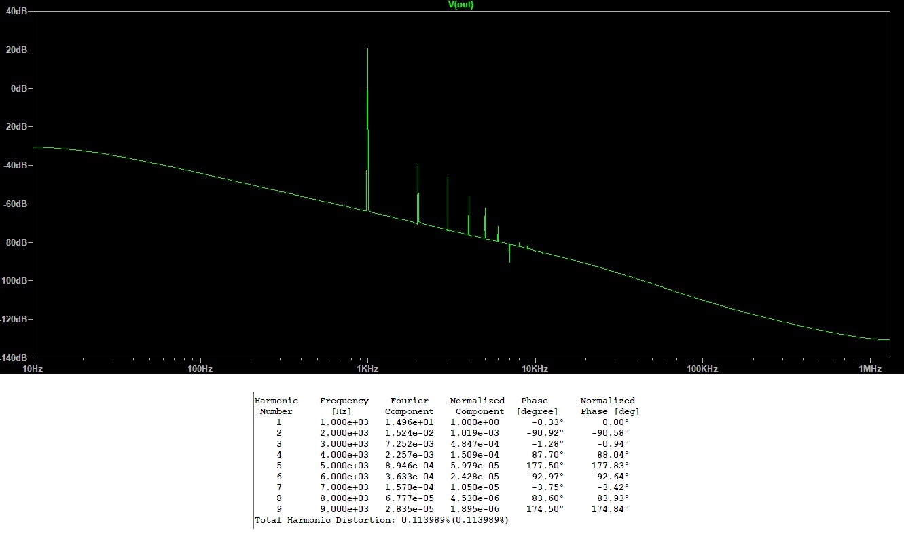Image resolution: width=904 pixels, height=537 pixels.
Task: Click the phase value -90.92°
Action: click(x=545, y=433)
